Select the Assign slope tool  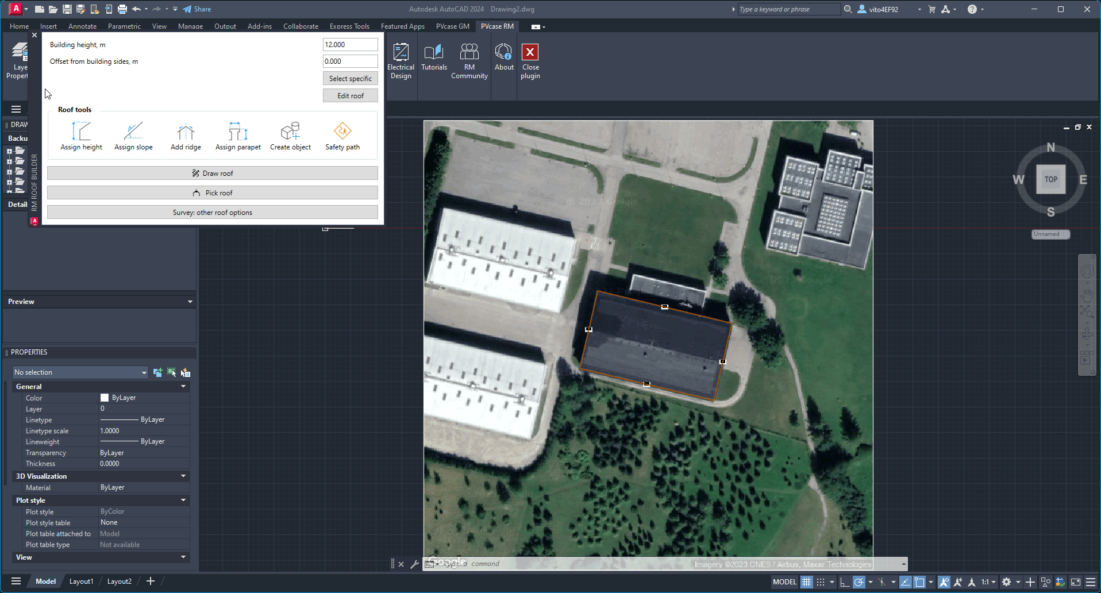(x=133, y=136)
